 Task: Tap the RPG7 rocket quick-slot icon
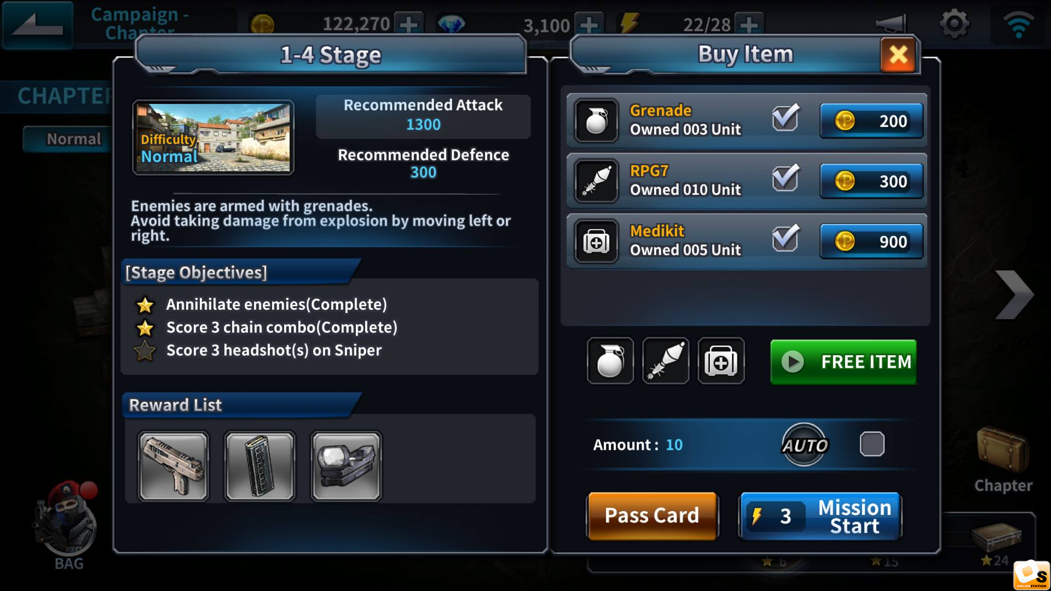click(x=666, y=361)
